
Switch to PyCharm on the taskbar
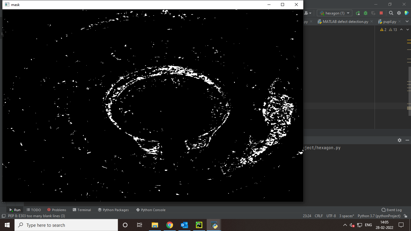click(199, 225)
